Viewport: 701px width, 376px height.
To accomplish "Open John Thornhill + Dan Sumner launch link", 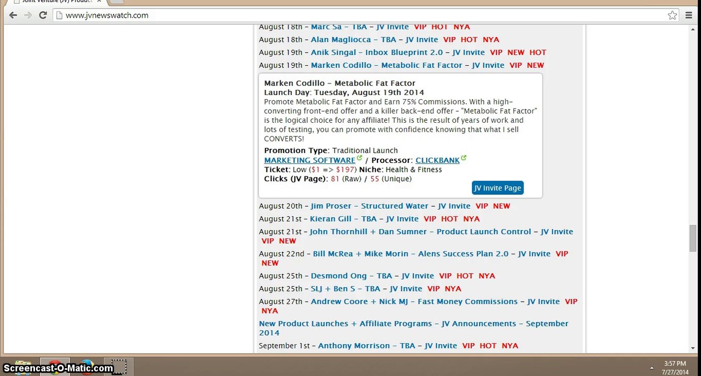I will [x=420, y=231].
